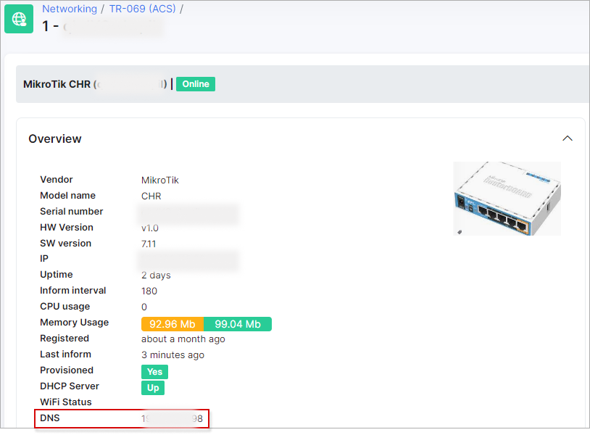Select the CPU usage value 0
Screen dimensions: 590x435
point(144,307)
